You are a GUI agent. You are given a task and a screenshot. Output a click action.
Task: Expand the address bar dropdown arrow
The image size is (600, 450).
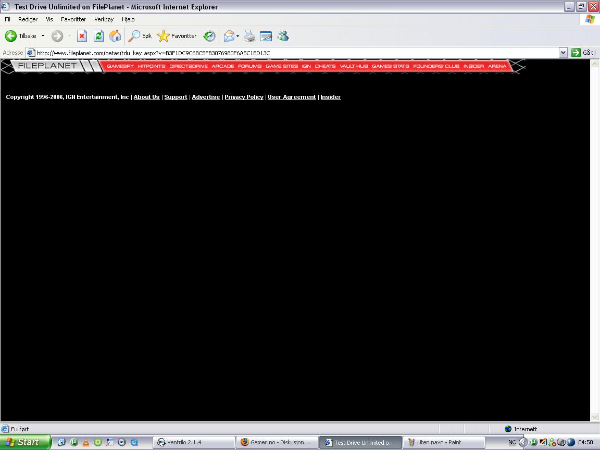[x=563, y=53]
